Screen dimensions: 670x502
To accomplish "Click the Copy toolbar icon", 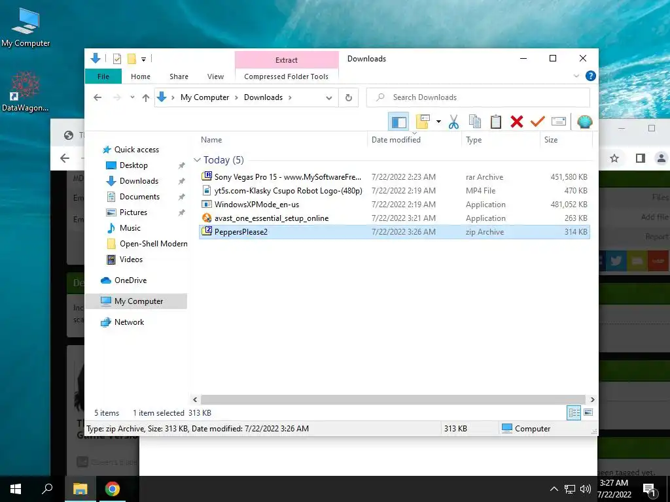I will 475,122.
